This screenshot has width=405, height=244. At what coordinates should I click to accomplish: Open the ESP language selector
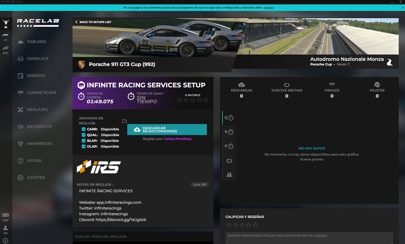click(x=5, y=217)
